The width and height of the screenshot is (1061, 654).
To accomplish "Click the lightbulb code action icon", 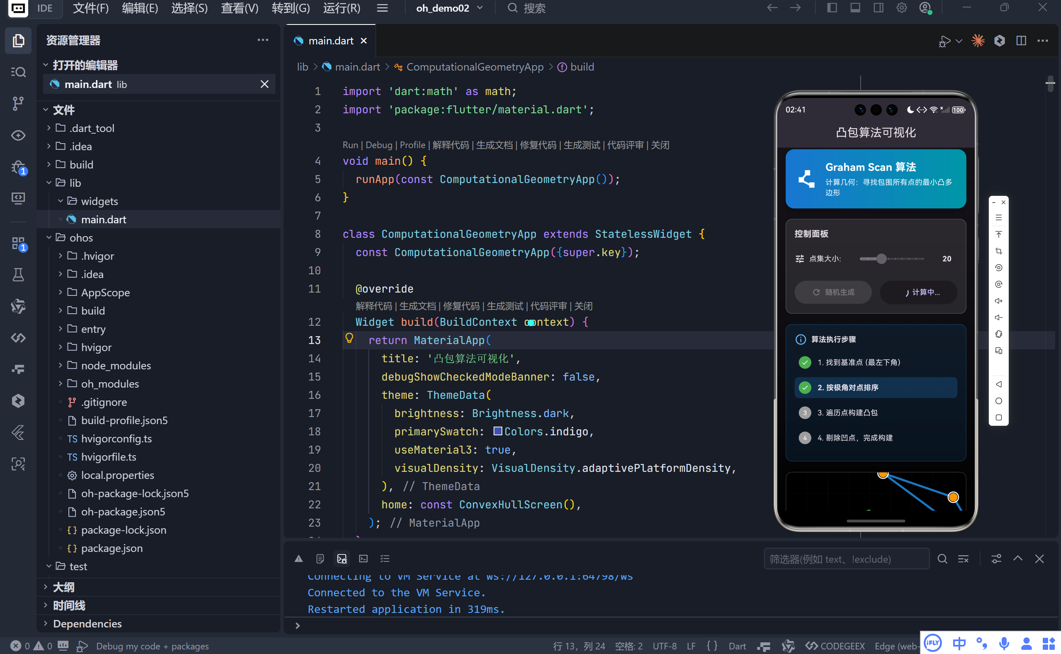I will (x=349, y=338).
